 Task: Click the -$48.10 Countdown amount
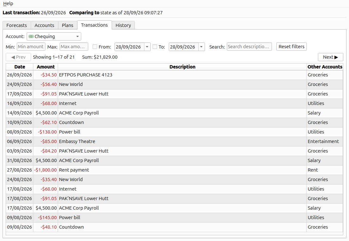coord(46,227)
